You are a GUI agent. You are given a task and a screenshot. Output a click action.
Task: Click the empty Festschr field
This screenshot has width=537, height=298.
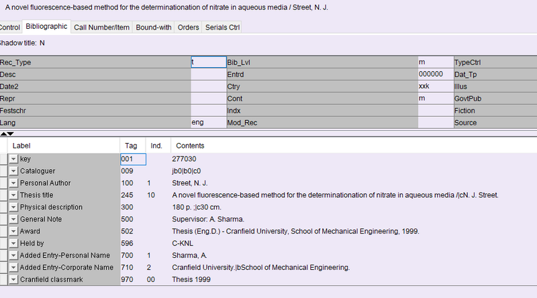click(209, 110)
